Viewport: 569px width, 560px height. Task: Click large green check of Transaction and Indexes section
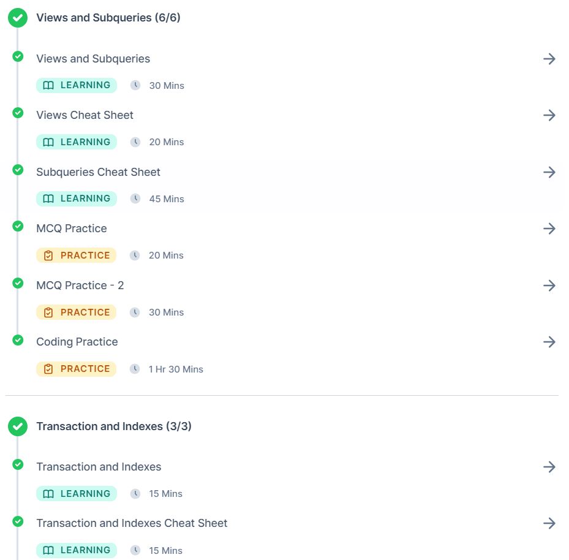[x=18, y=426]
